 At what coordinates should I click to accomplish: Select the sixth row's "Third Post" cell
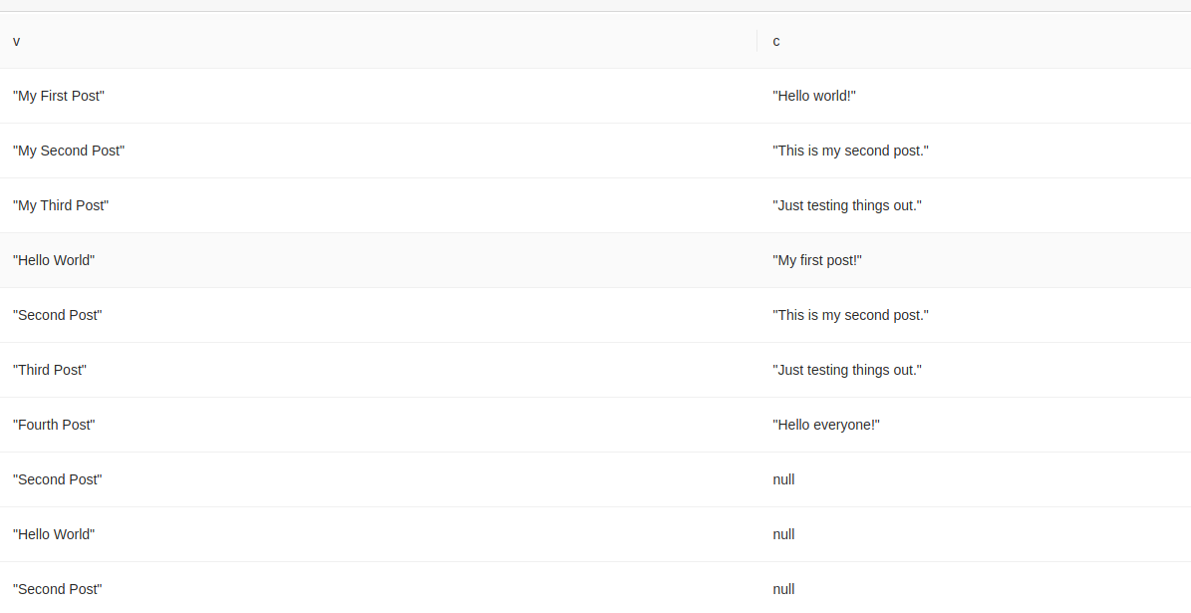point(50,370)
